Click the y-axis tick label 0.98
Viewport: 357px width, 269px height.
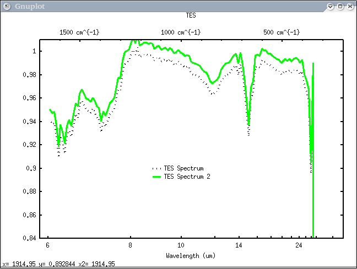click(29, 75)
